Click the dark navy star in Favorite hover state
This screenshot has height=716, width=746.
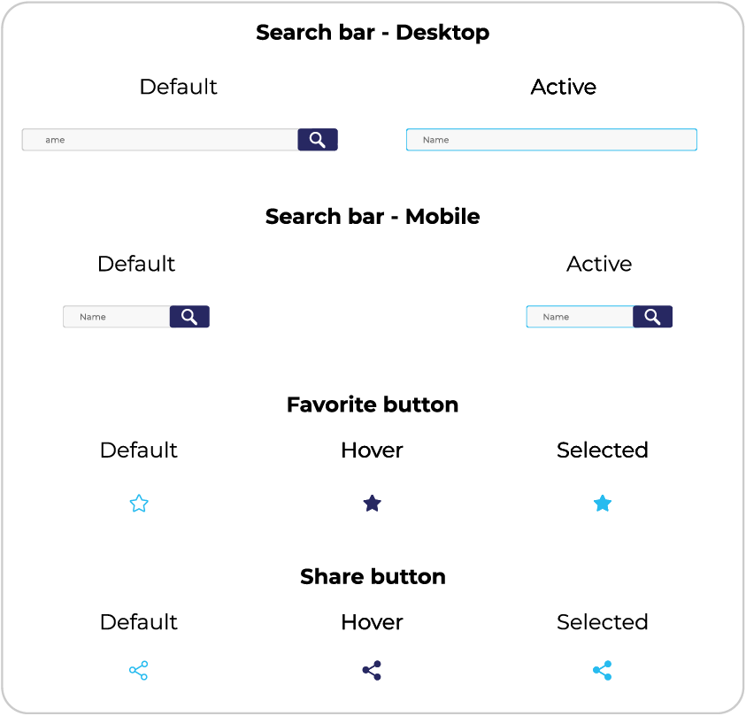coord(373,504)
